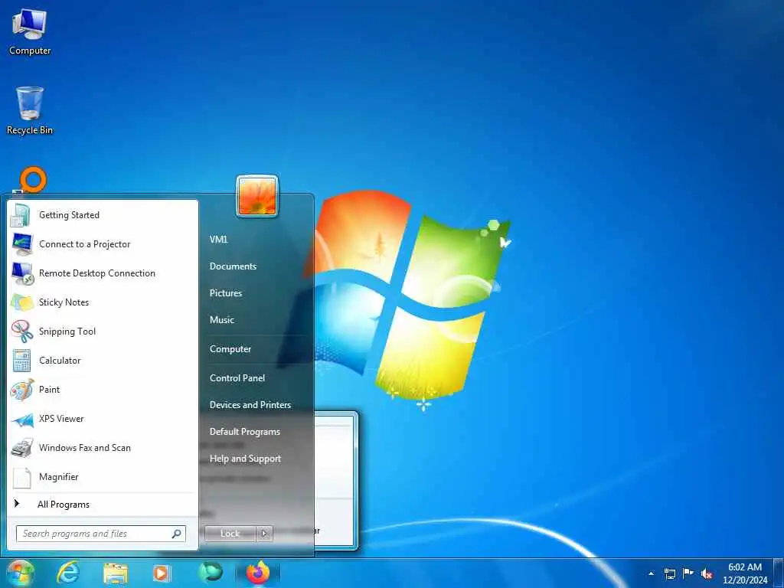The height and width of the screenshot is (588, 784).
Task: Open the Action Center flag icon
Action: tap(688, 573)
